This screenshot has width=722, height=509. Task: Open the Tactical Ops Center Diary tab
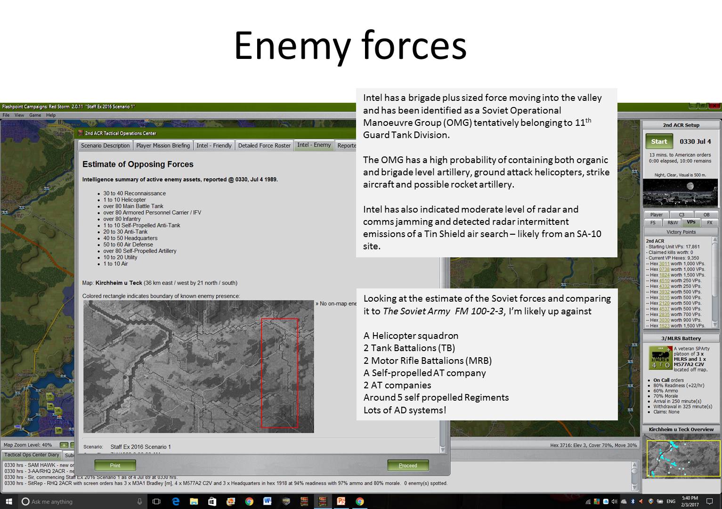click(32, 455)
